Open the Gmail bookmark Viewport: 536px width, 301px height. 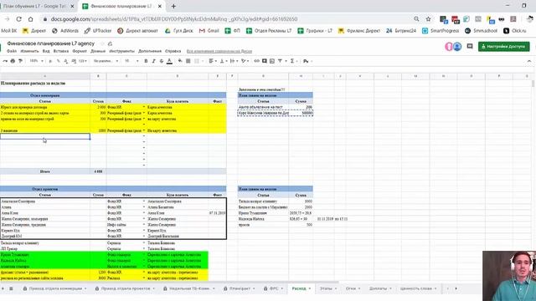[209, 31]
